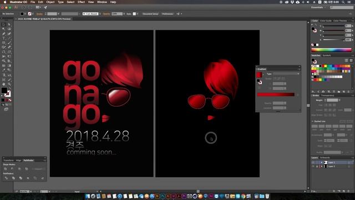Click Minus Front in Pathfinder
The height and width of the screenshot is (200, 355).
[x=12, y=169]
